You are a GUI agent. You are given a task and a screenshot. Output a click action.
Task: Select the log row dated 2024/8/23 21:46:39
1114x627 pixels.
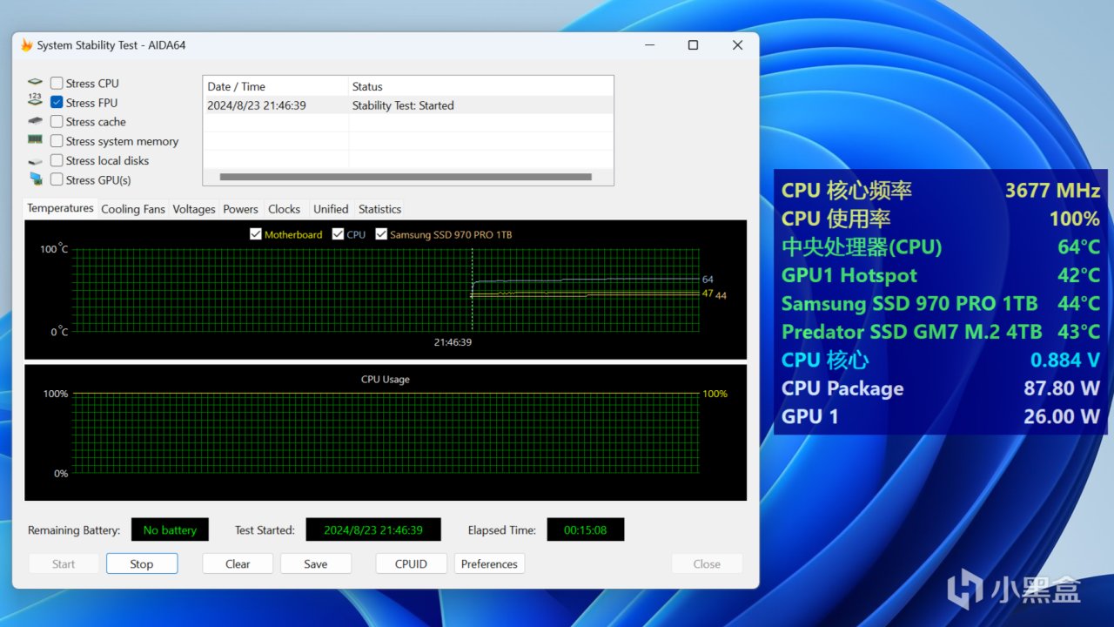(x=408, y=105)
